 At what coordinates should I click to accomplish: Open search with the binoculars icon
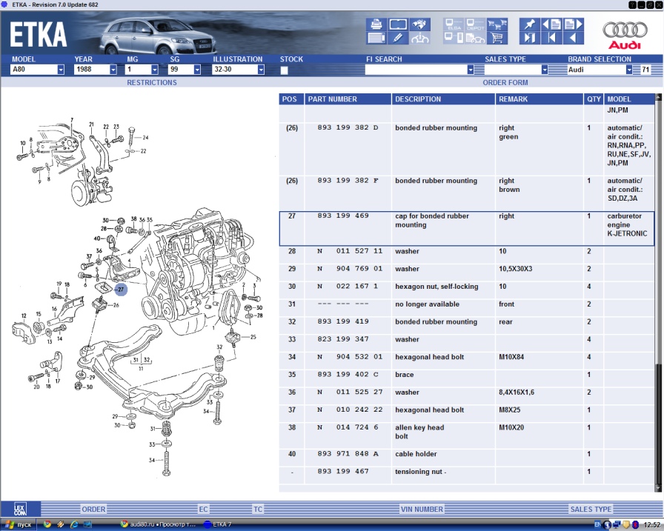(419, 24)
